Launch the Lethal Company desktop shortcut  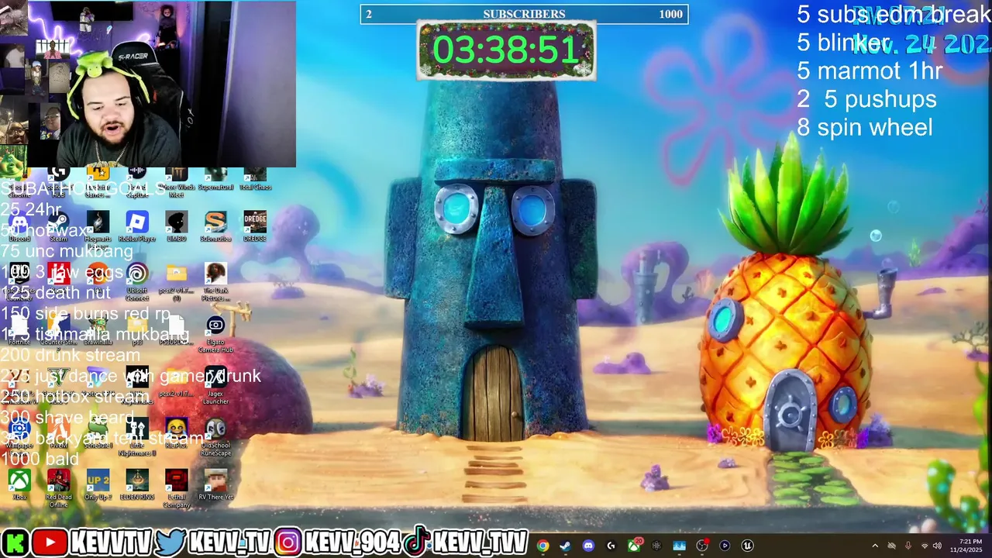[177, 488]
